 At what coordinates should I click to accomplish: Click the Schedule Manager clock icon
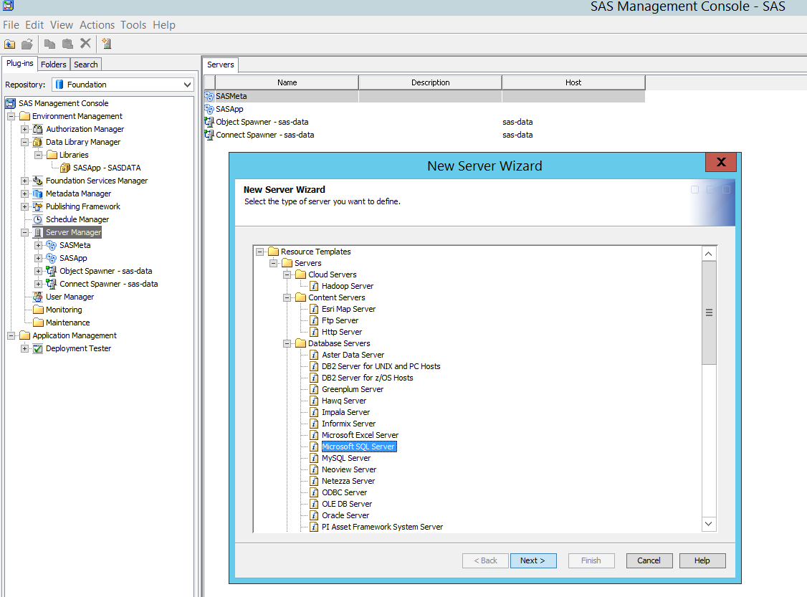pyautogui.click(x=37, y=219)
